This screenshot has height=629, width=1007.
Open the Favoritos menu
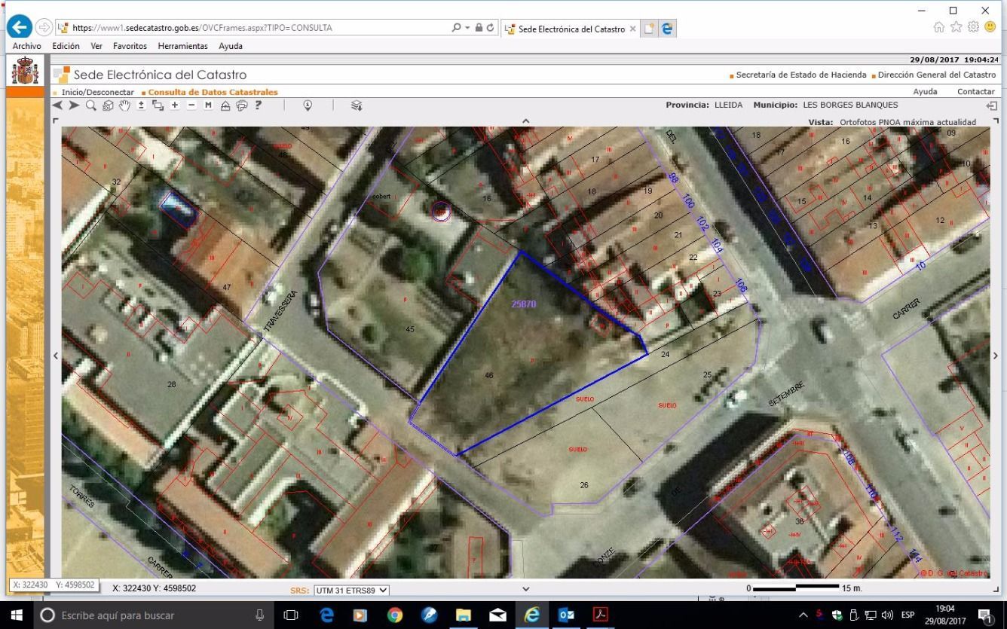click(x=130, y=46)
